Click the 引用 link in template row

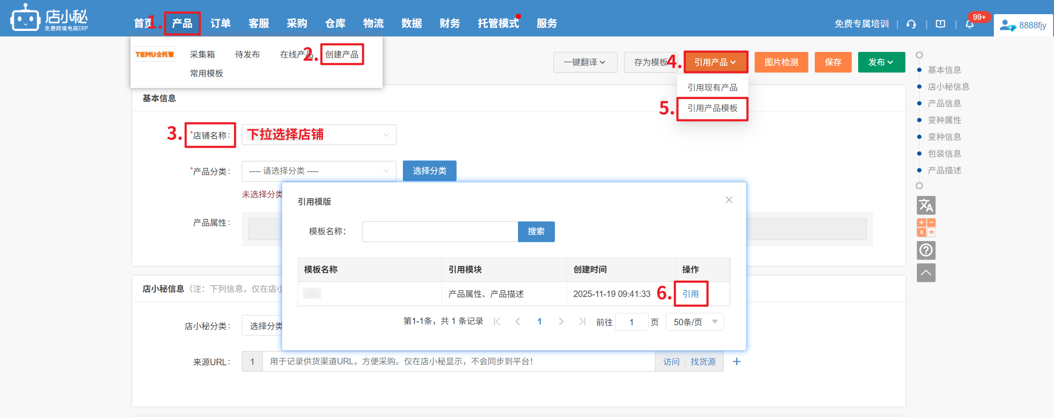click(690, 294)
